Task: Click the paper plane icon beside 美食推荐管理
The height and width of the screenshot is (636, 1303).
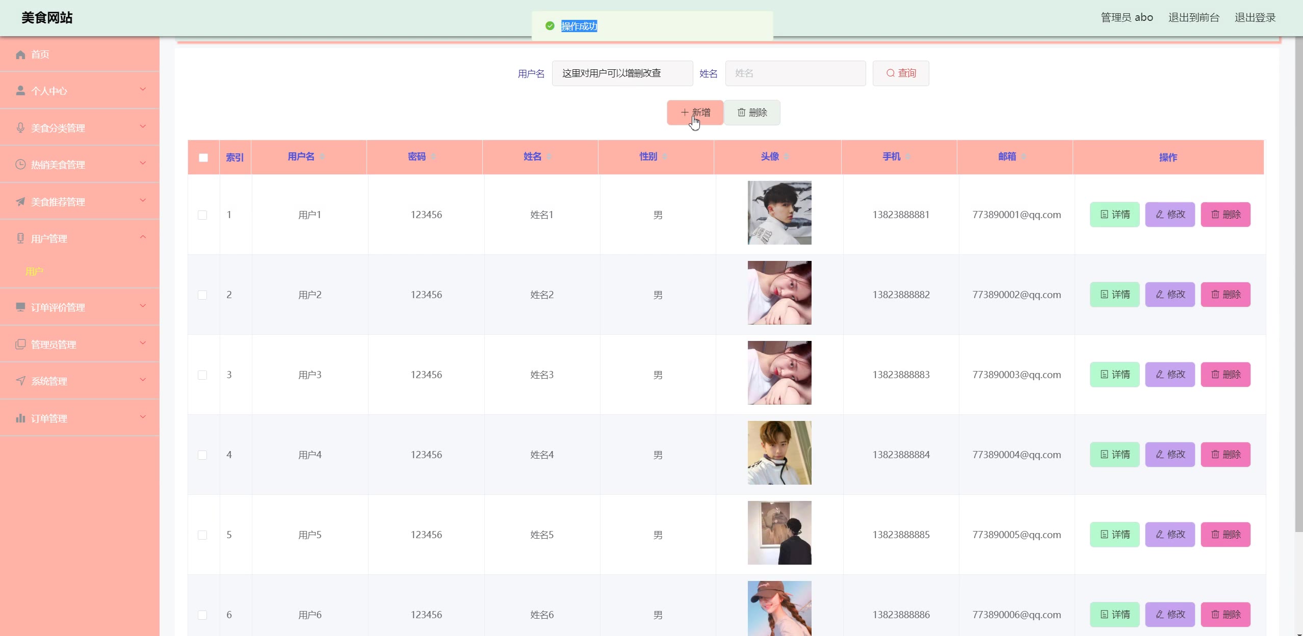Action: [20, 202]
